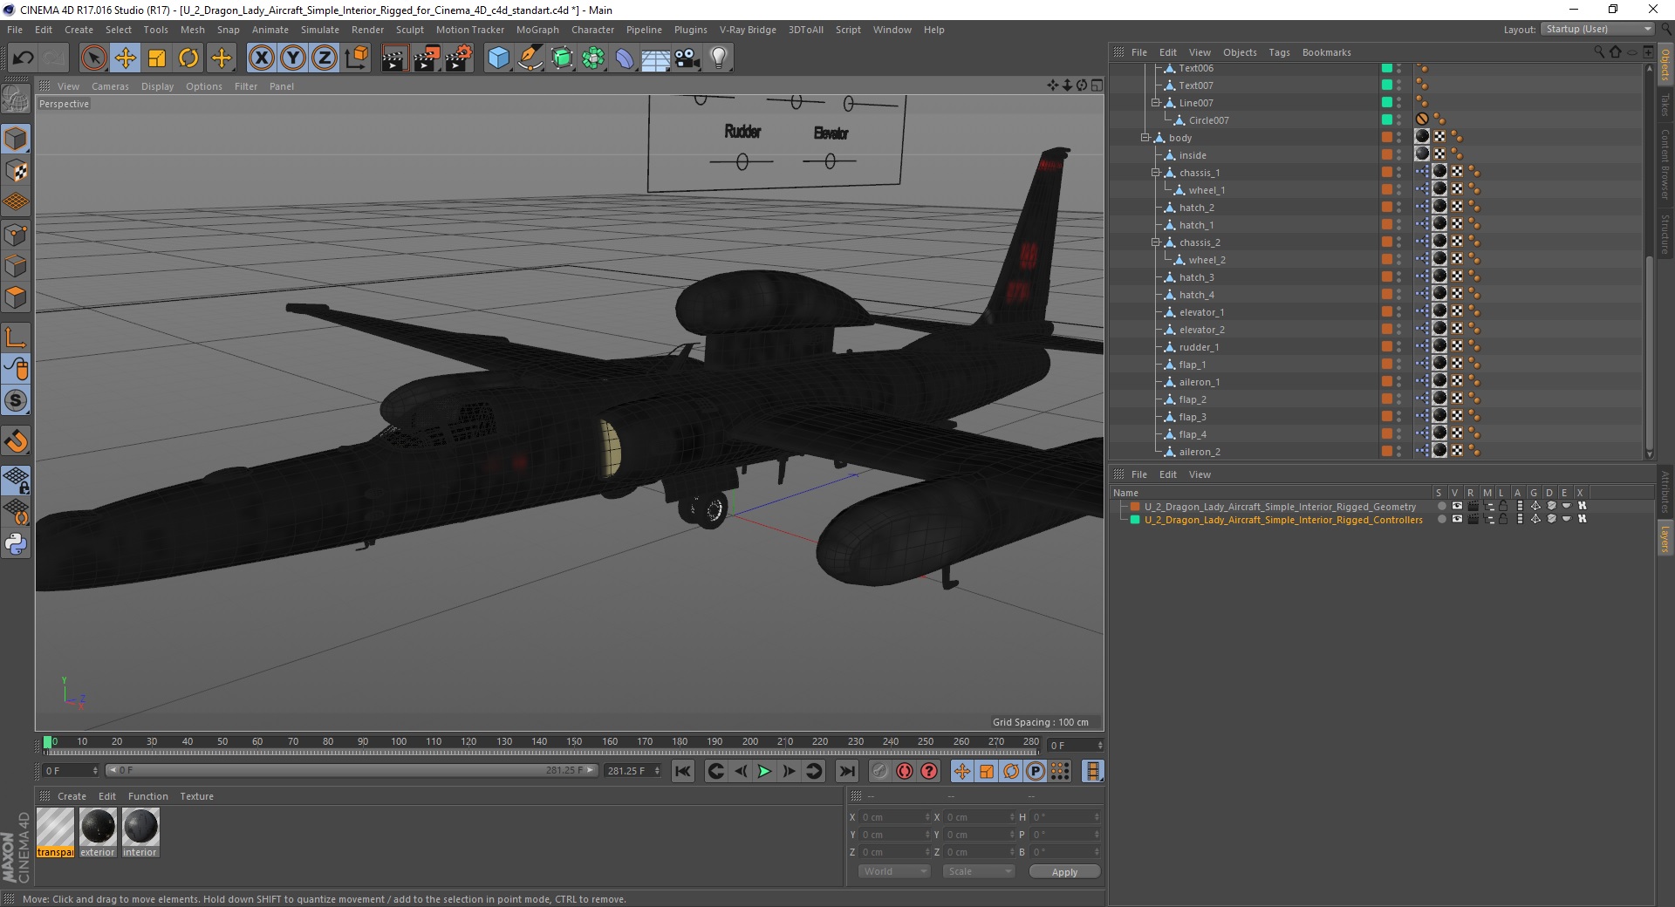Click the Apply coordinates button
Image resolution: width=1675 pixels, height=907 pixels.
tap(1064, 872)
